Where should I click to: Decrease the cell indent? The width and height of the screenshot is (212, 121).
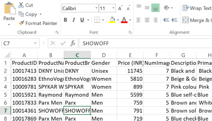tap(166, 20)
